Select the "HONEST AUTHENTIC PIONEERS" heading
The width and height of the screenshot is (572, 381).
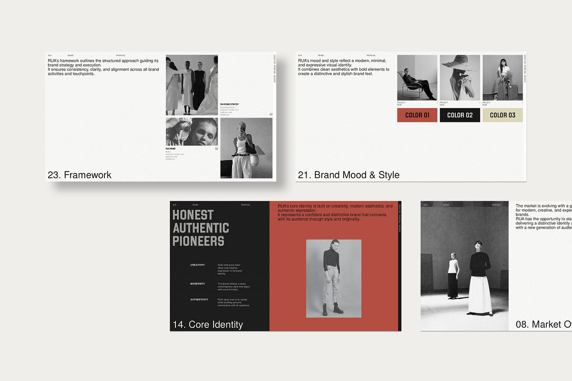click(201, 228)
